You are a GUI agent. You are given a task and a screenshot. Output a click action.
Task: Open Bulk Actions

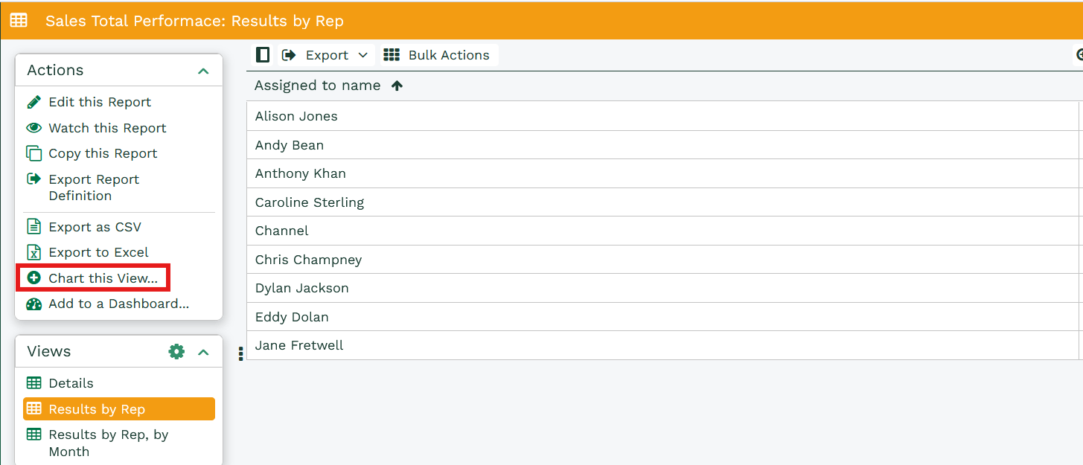pyautogui.click(x=437, y=55)
